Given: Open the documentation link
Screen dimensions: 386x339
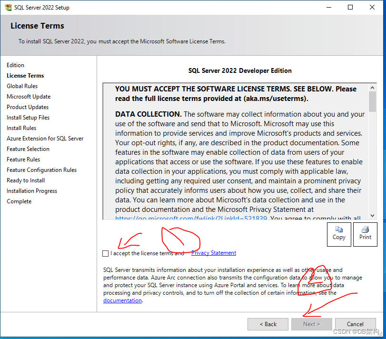Looking at the screenshot, I should (122, 300).
